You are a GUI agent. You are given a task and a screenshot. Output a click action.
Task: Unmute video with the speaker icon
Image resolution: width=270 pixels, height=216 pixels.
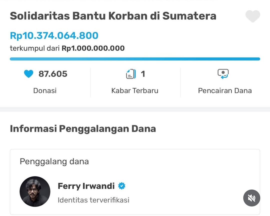point(251,198)
